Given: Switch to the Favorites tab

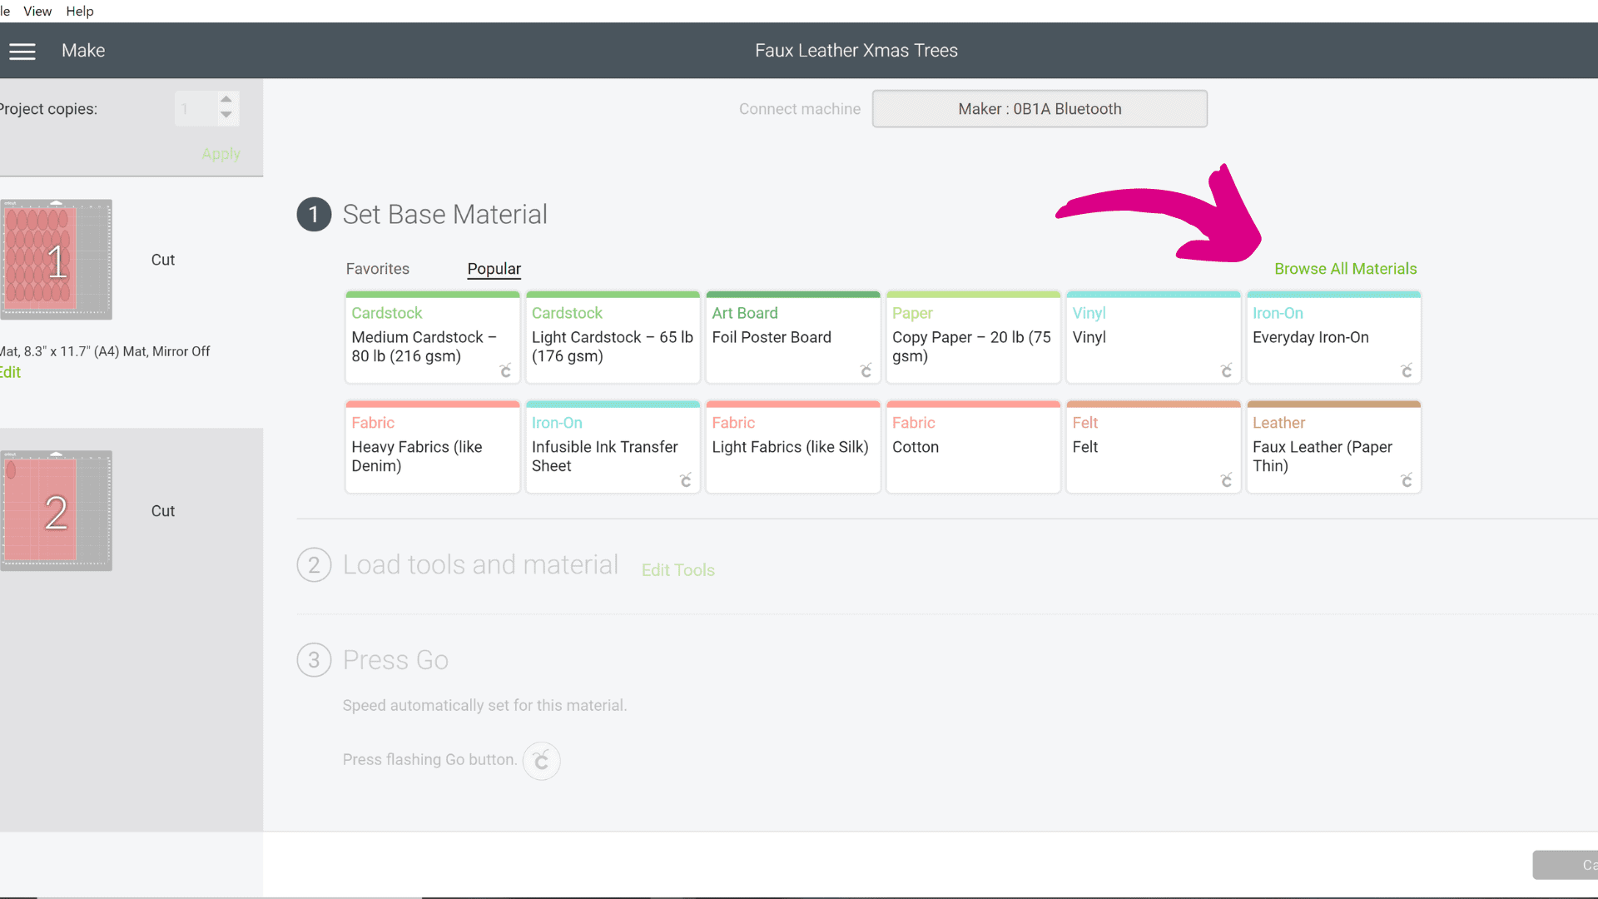Looking at the screenshot, I should 377,268.
